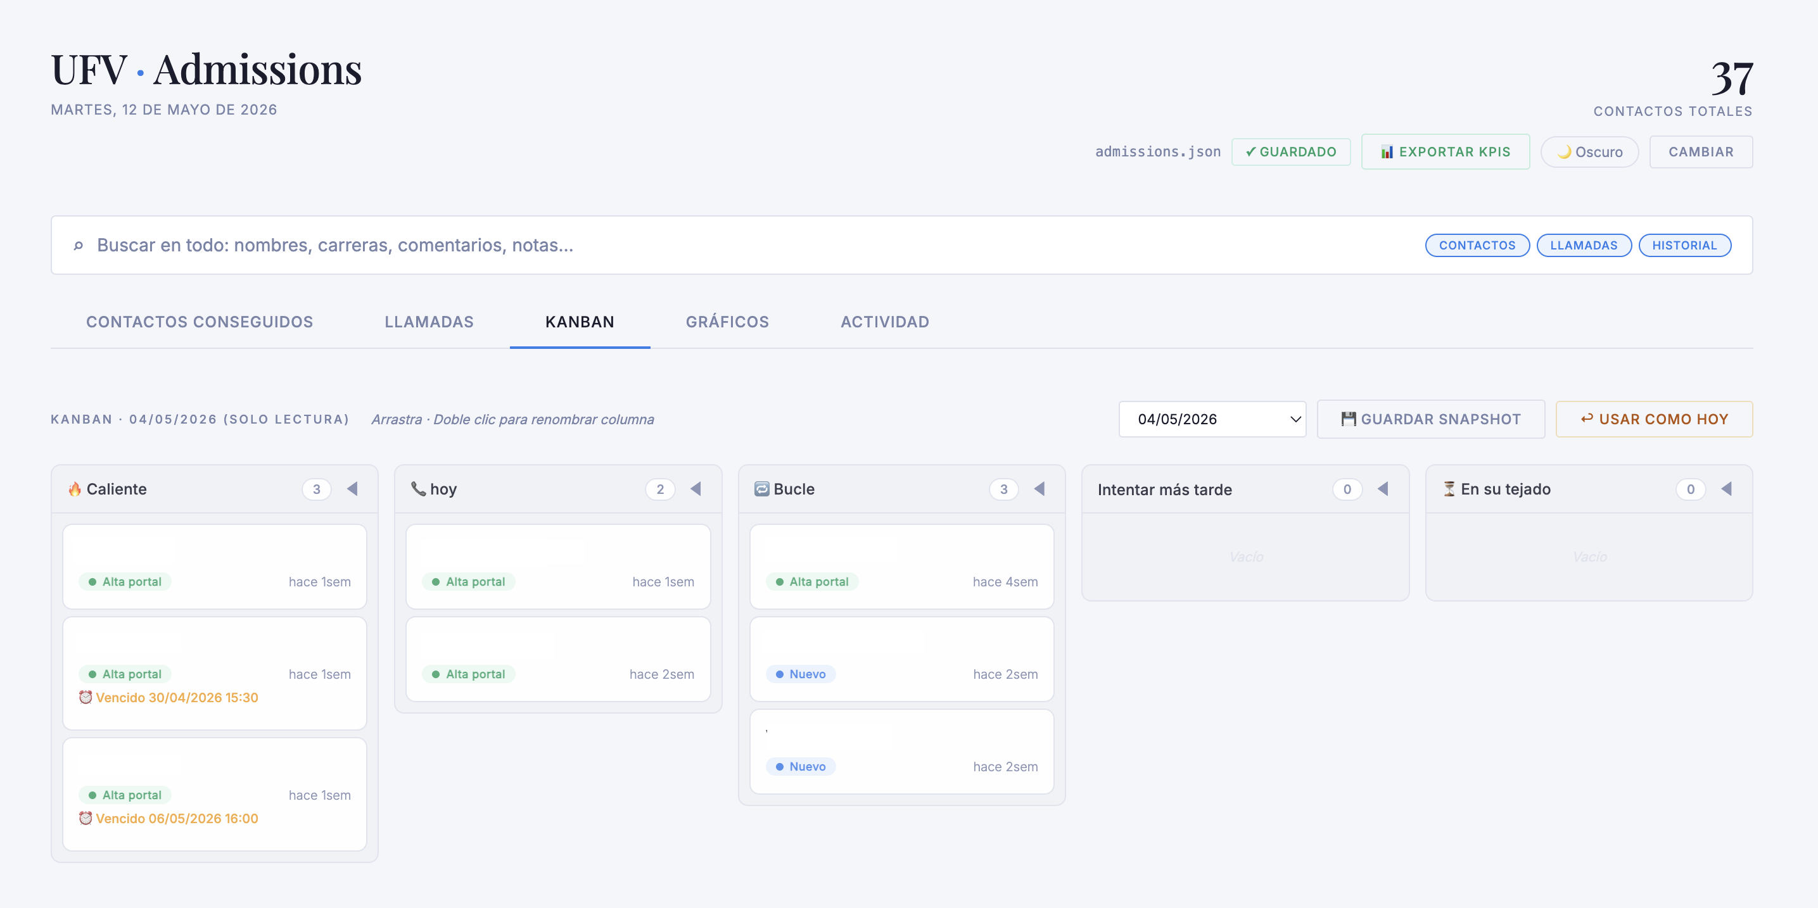
Task: Collapse the hoy column arrow
Action: [x=695, y=489]
